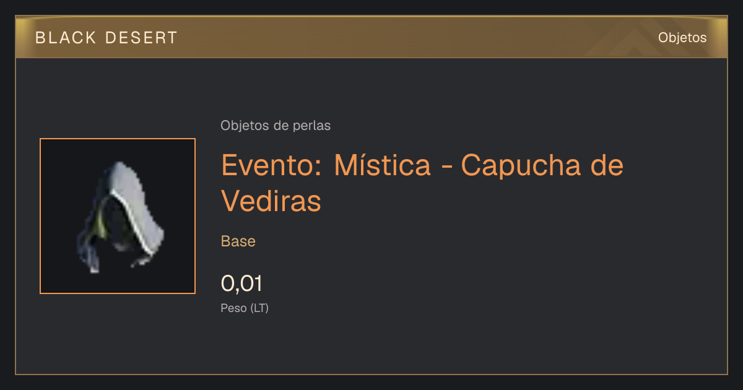Select the Base grade label
The width and height of the screenshot is (743, 390).
pyautogui.click(x=238, y=241)
